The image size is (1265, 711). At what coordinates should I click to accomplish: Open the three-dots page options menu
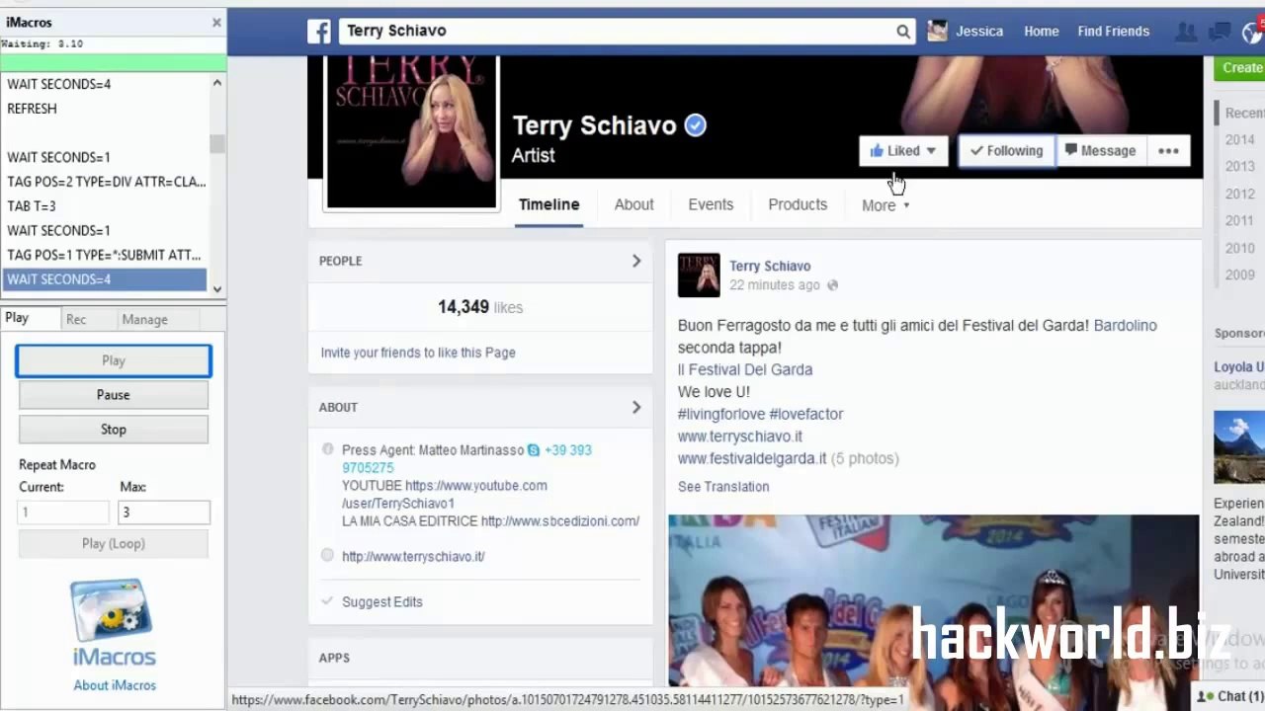[1168, 151]
